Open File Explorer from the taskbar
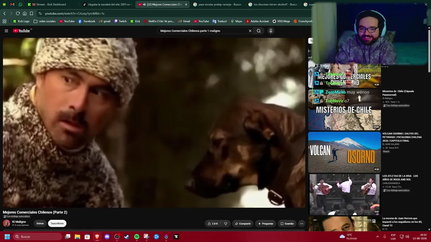This screenshot has width=431, height=242. [77, 237]
